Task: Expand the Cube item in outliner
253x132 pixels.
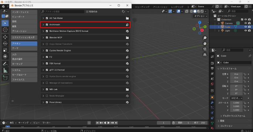Action: pyautogui.click(x=219, y=27)
